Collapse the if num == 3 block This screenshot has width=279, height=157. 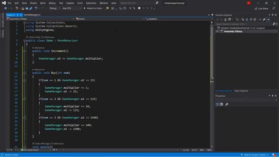(25, 118)
